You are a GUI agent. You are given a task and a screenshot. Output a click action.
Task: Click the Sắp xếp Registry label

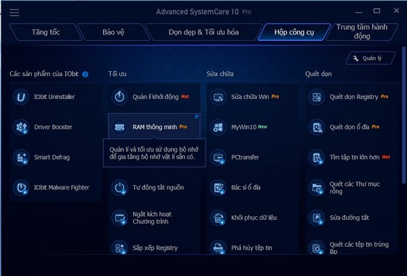coord(155,248)
